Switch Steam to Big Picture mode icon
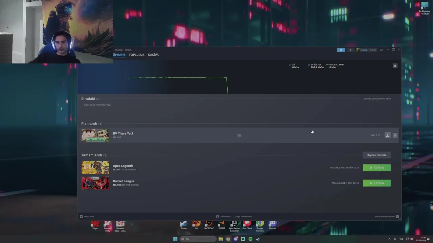The image size is (433, 243). point(381,50)
